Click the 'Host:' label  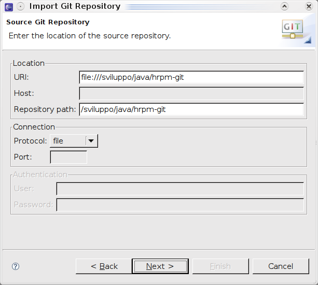[24, 93]
